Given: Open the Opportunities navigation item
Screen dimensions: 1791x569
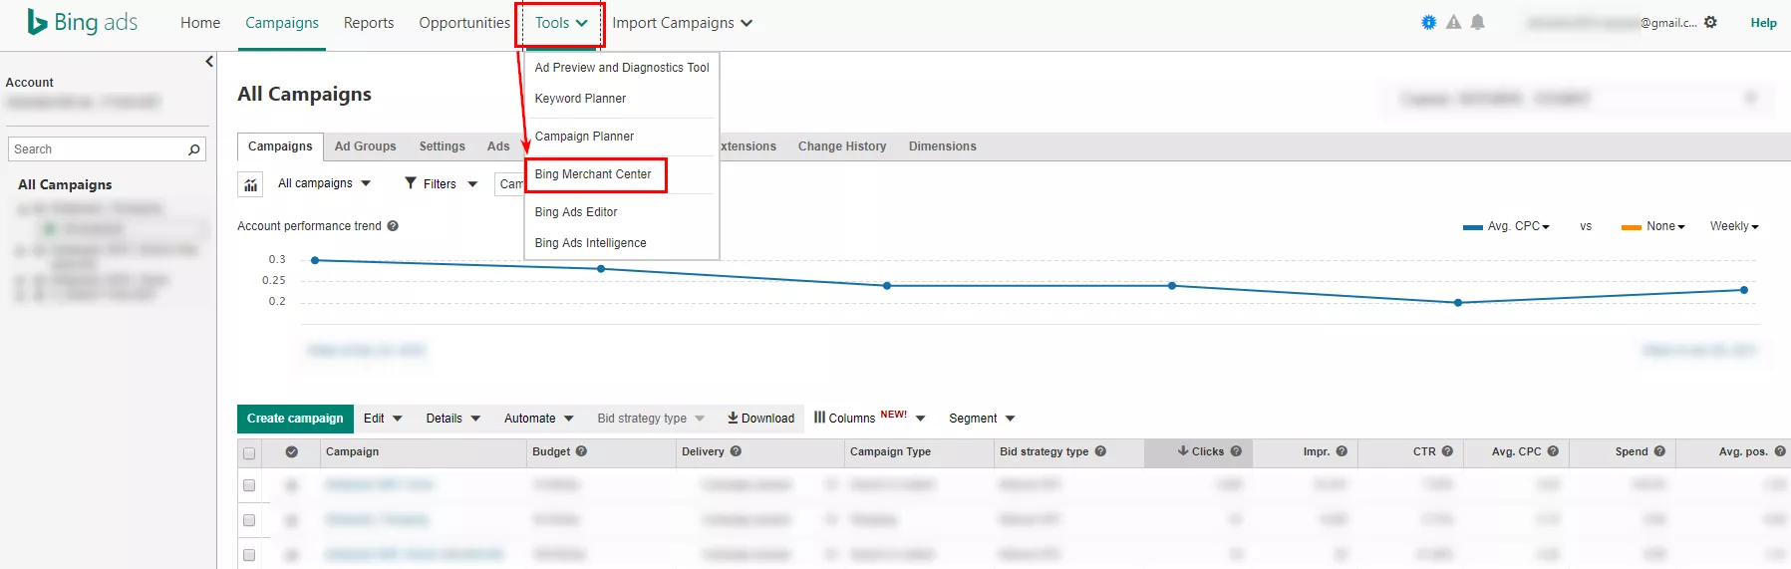Looking at the screenshot, I should point(464,23).
